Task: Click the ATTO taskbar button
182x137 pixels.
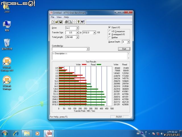Action: (49, 134)
